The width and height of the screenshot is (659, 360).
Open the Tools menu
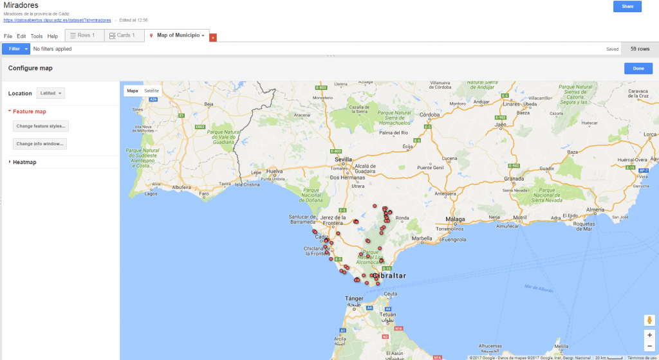click(37, 36)
